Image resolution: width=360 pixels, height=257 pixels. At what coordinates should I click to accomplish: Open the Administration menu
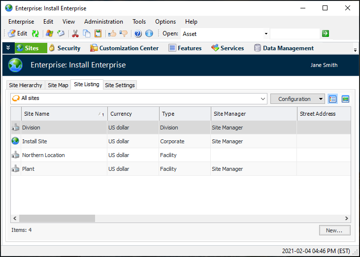103,22
